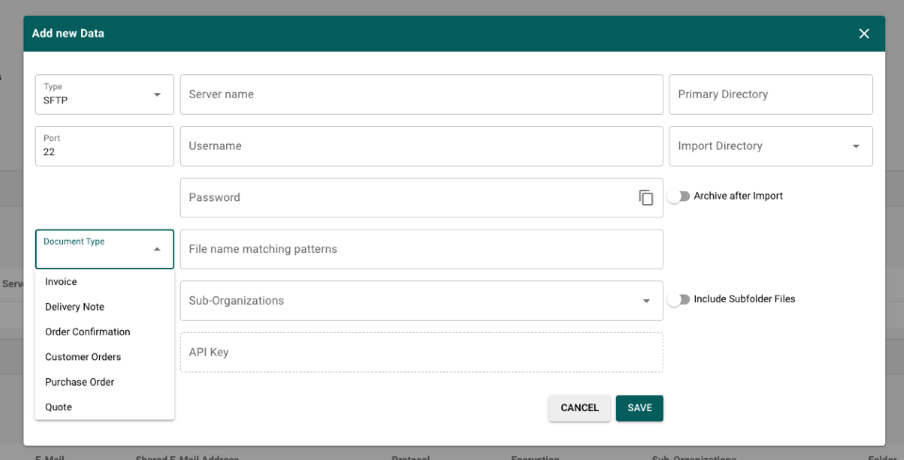This screenshot has height=460, width=904.
Task: Click the Primary Directory input
Action: (770, 94)
